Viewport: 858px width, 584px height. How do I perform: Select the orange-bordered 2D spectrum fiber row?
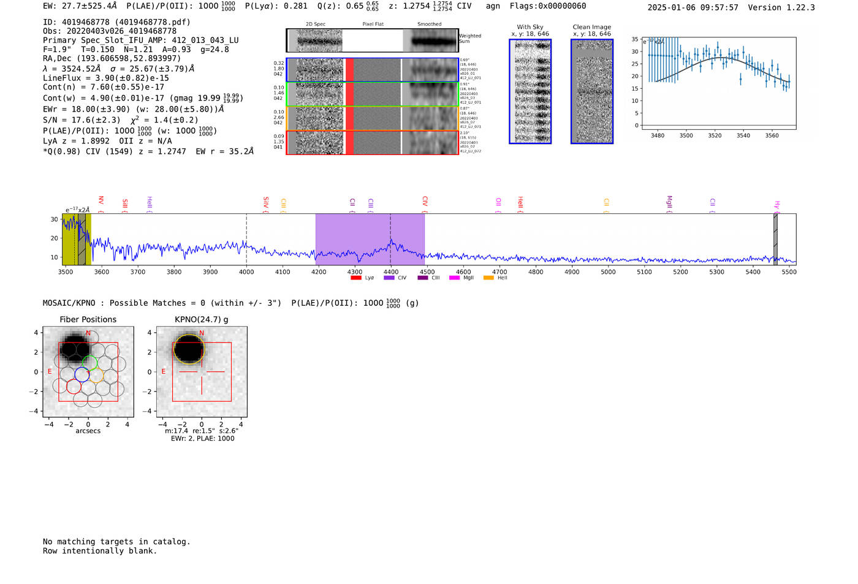372,118
